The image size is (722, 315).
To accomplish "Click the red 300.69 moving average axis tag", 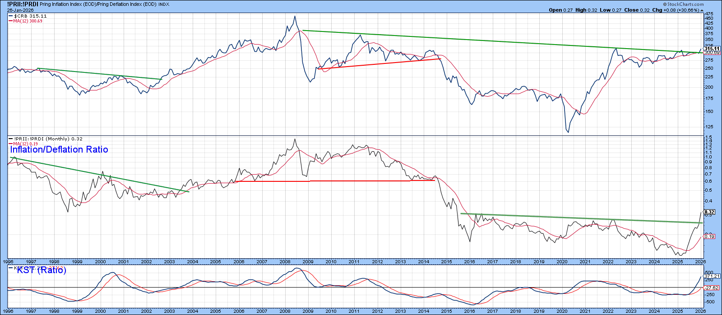I will point(711,53).
